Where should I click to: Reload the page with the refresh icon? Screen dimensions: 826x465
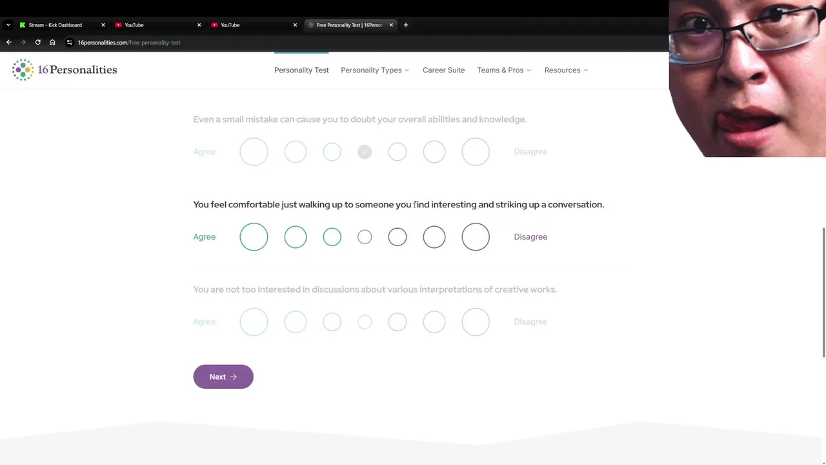[38, 43]
